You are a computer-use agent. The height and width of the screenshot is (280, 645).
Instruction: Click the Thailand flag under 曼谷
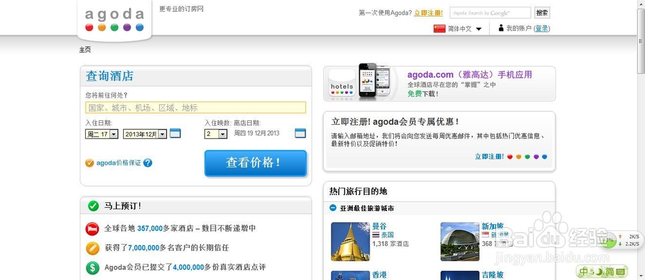(x=375, y=235)
